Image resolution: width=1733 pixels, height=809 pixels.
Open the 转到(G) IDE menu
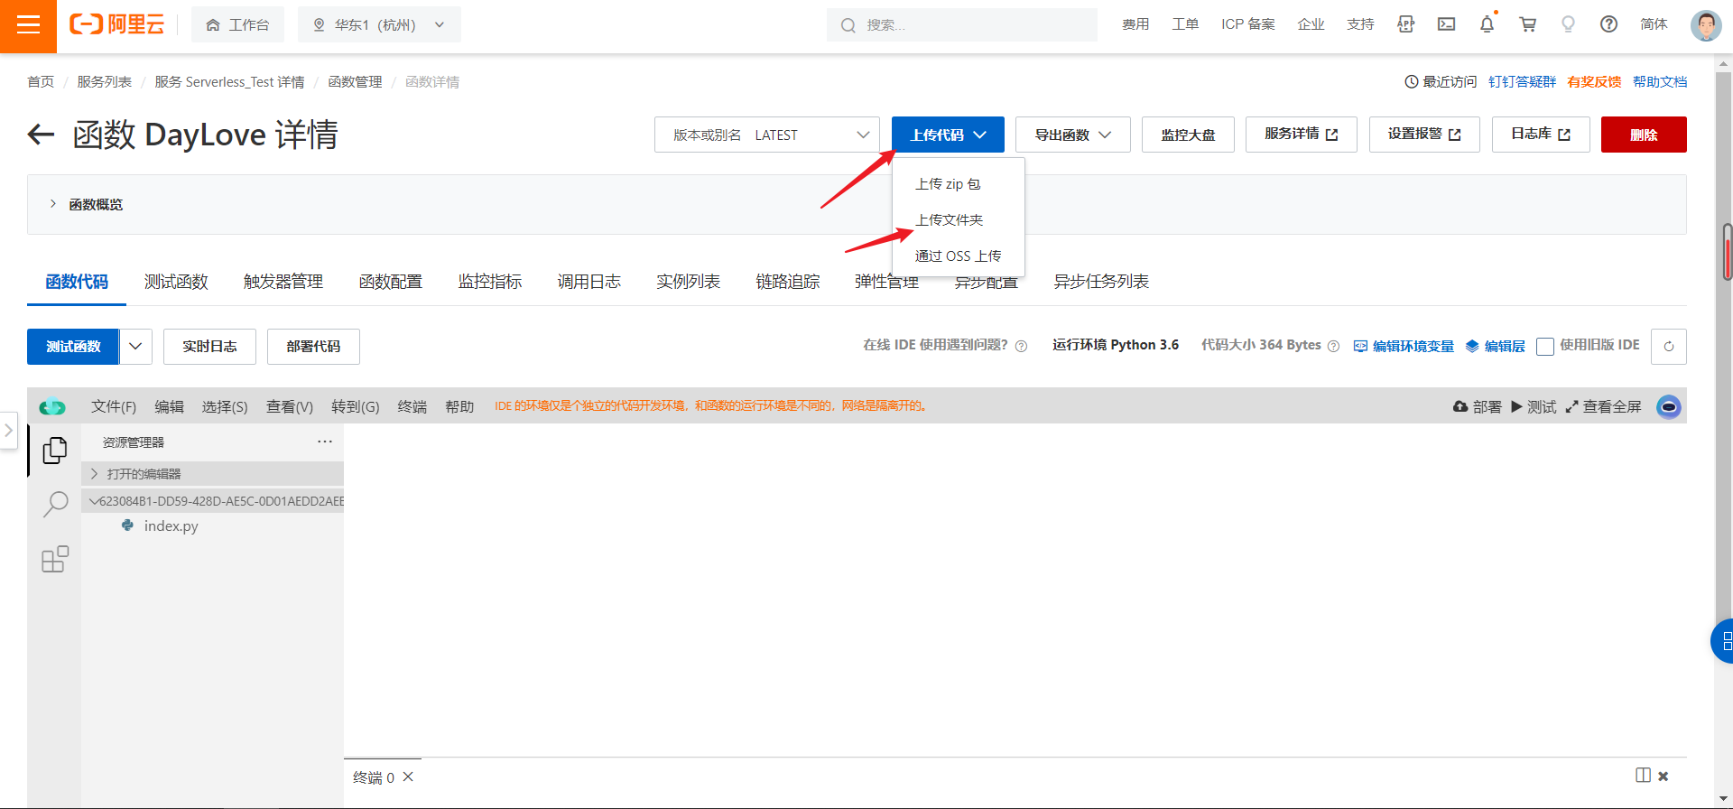point(356,407)
